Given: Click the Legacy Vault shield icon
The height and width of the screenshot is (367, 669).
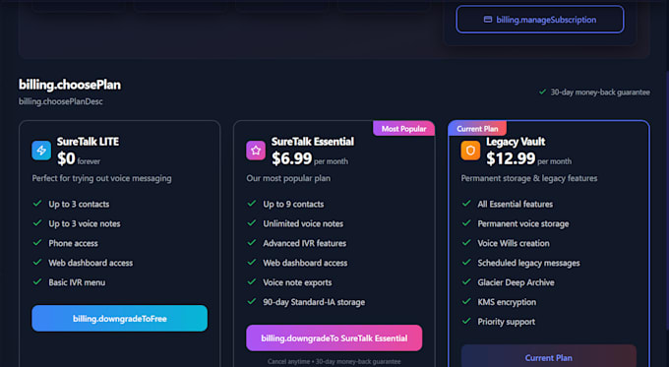Looking at the screenshot, I should click(x=470, y=151).
